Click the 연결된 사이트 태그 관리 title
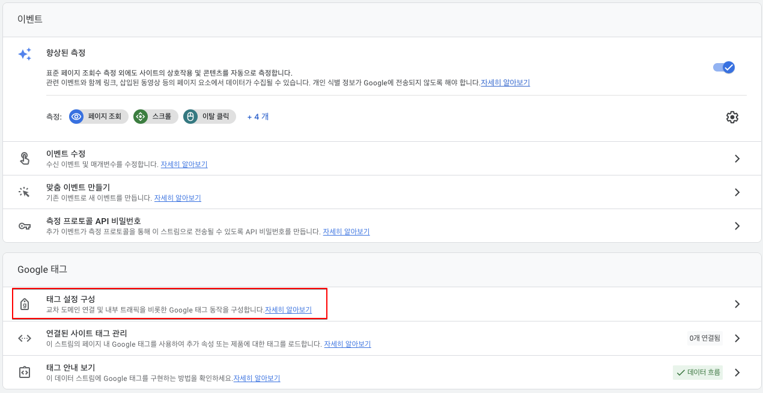 click(x=87, y=334)
